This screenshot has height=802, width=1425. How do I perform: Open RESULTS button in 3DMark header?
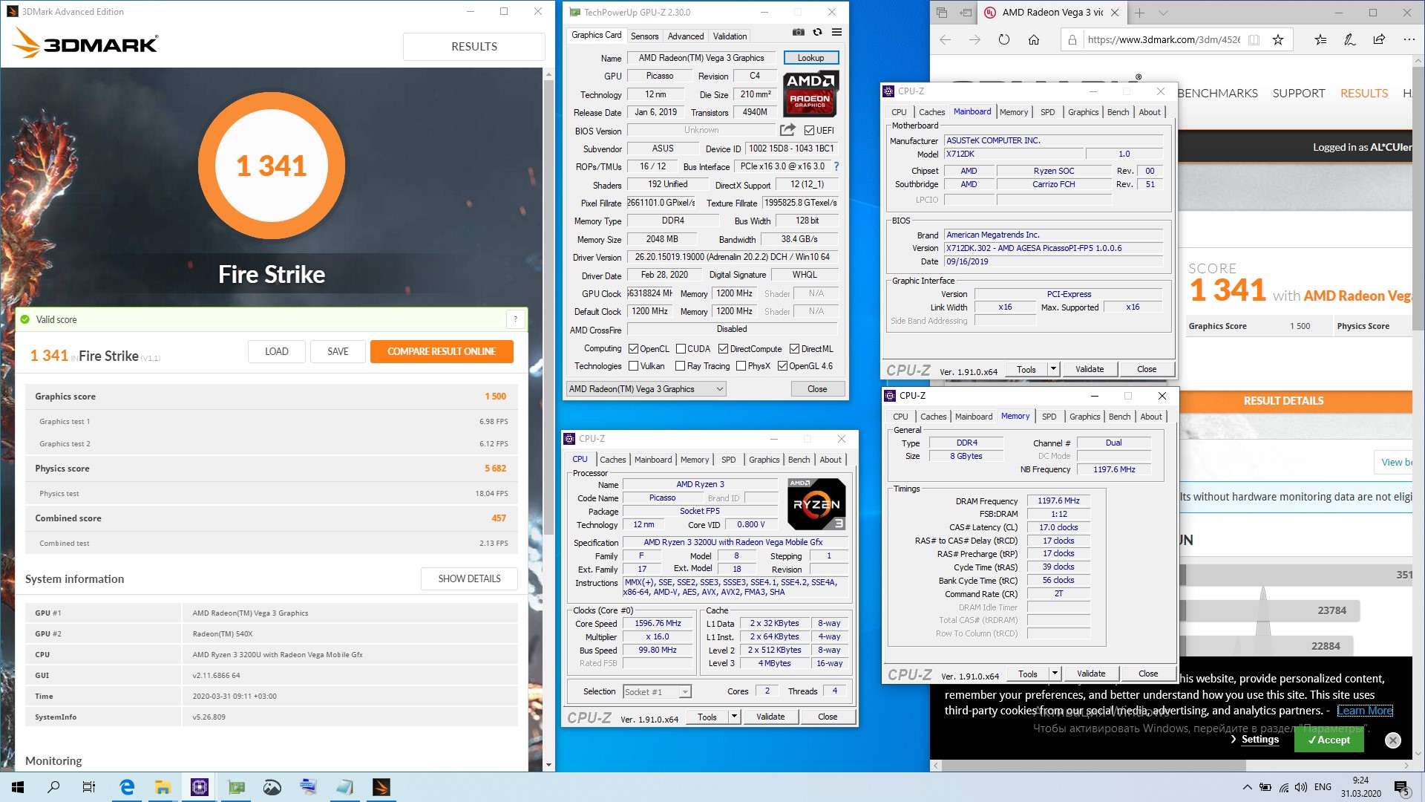click(474, 46)
